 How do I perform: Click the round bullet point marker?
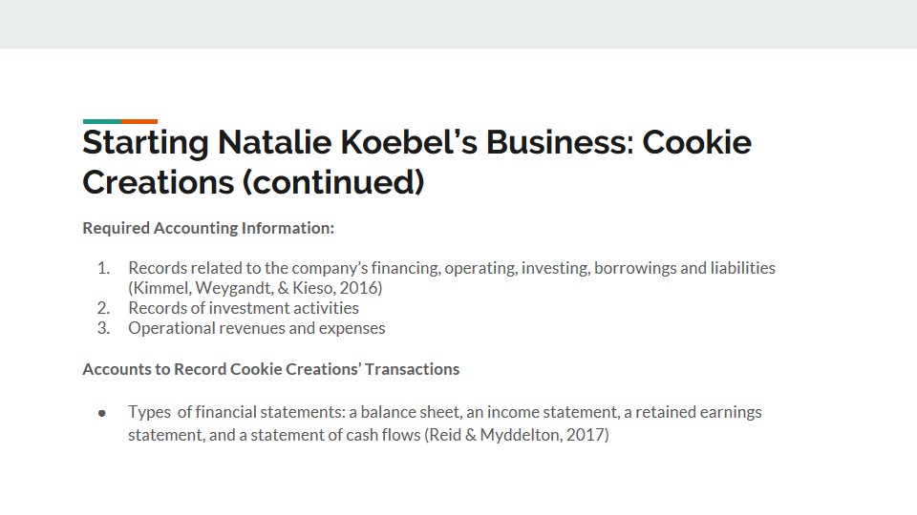tap(102, 413)
